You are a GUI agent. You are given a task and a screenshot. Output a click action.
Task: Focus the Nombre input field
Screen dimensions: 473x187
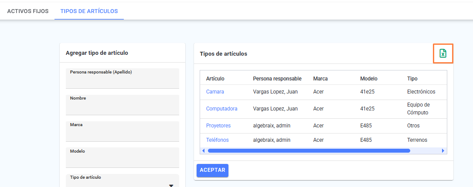[x=123, y=105]
